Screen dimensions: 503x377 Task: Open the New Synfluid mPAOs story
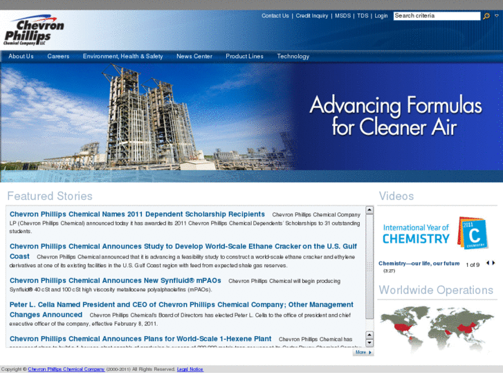pyautogui.click(x=115, y=280)
